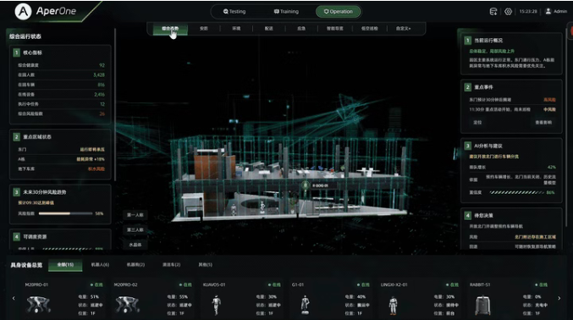Select the Operation mode pill
Screen dimensions: 573x320
339,12
